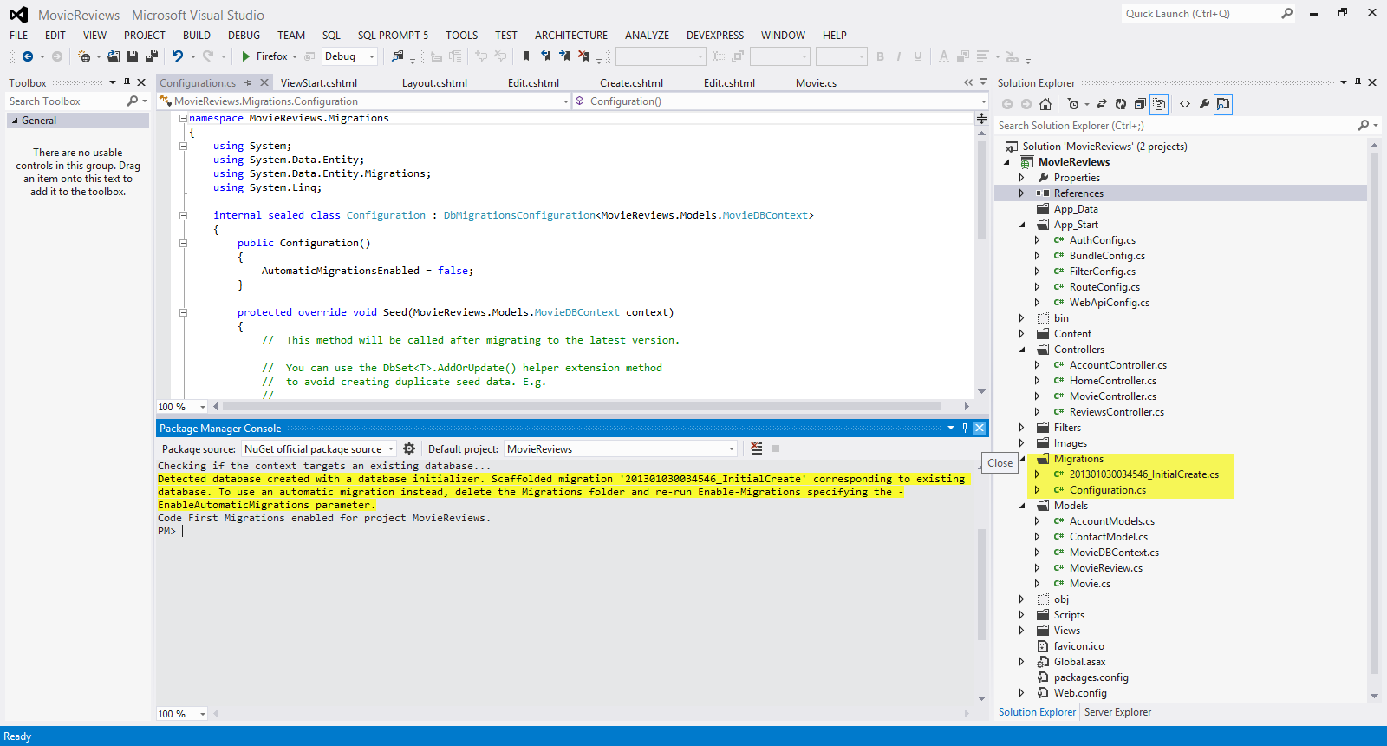This screenshot has width=1387, height=746.
Task: Switch to the _Layout.cshtml tab
Action: 433,83
